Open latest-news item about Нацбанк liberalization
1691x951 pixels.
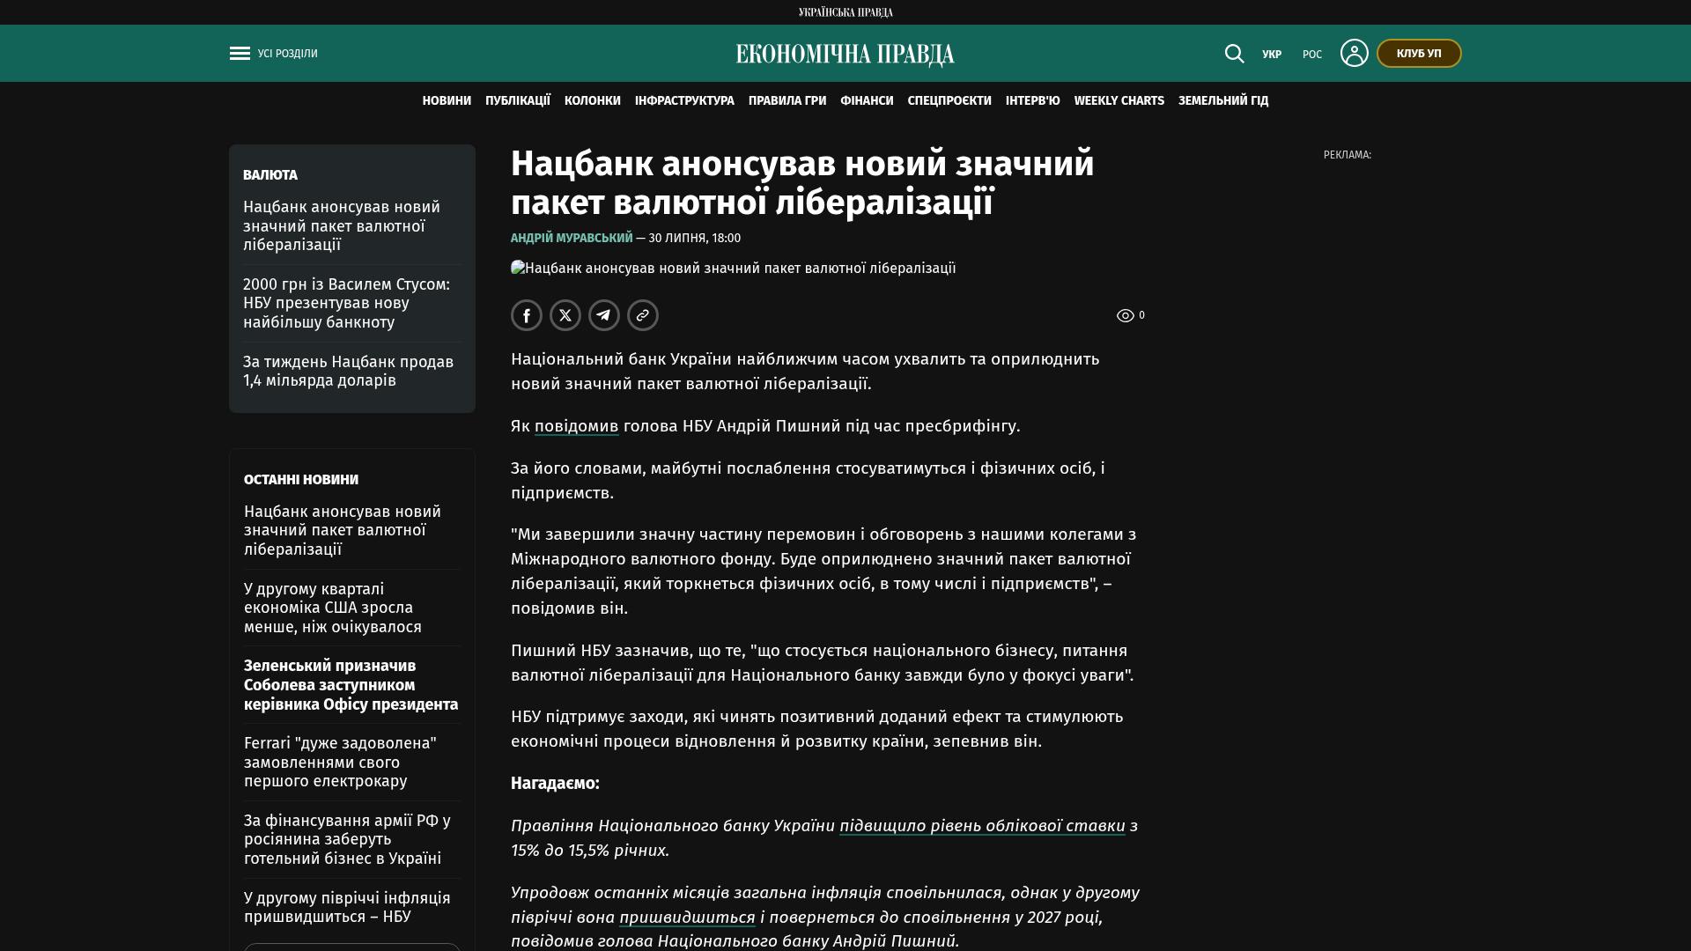[x=343, y=530]
